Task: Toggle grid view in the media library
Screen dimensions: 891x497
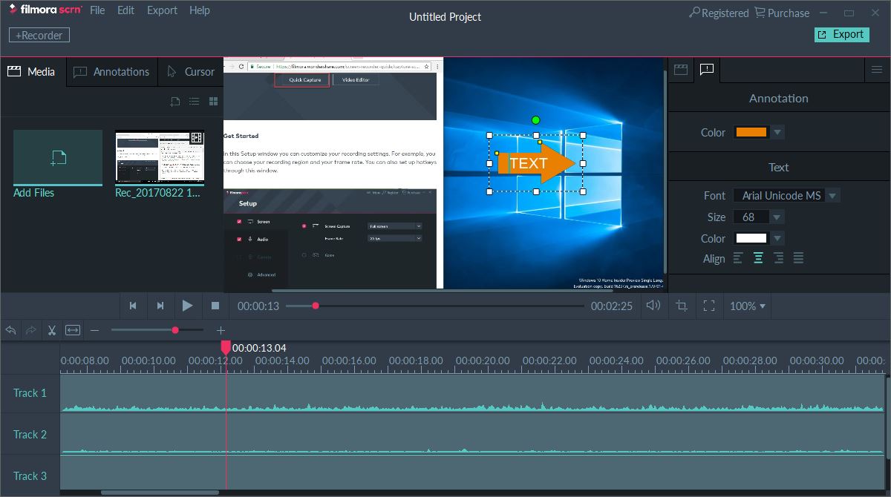Action: tap(213, 101)
